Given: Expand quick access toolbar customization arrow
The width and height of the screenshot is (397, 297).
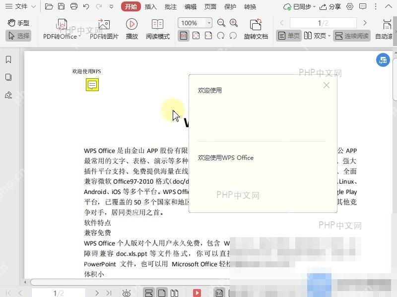Looking at the screenshot, I should [111, 7].
